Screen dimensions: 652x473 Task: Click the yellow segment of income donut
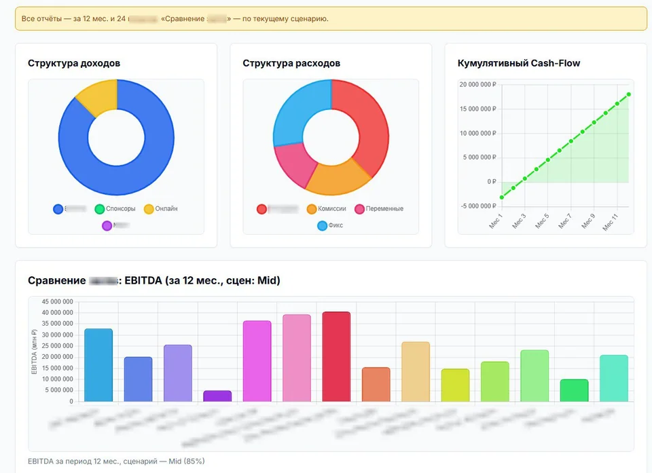pos(100,98)
